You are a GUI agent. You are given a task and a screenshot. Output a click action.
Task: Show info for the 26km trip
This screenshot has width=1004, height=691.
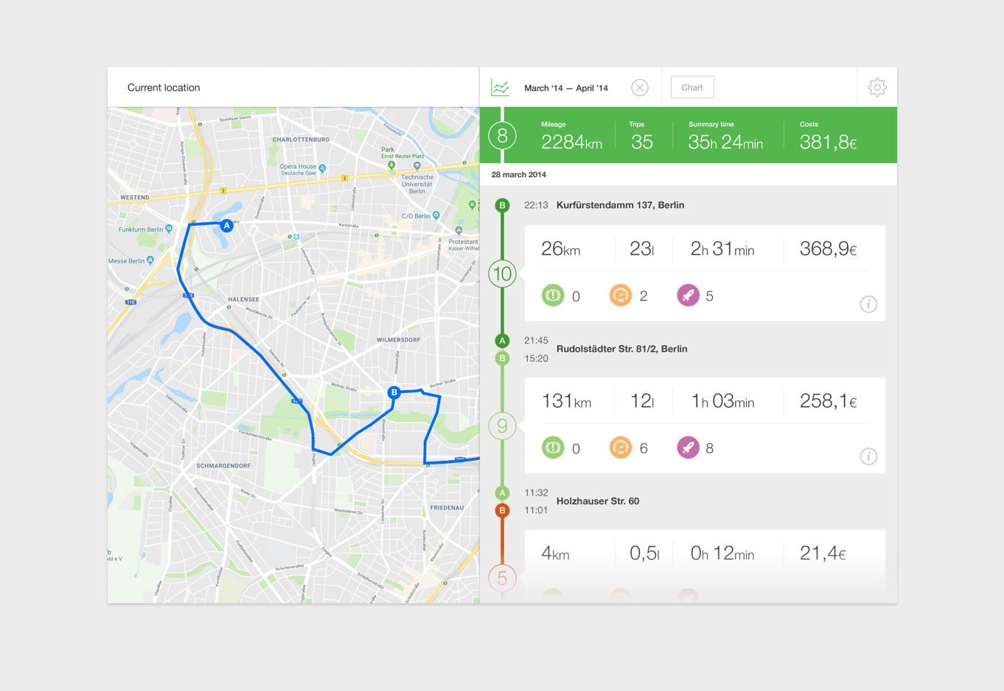click(x=868, y=304)
